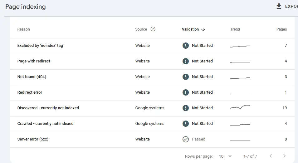Open Not found (404) reason
Viewport: 298px width, 163px height.
click(x=32, y=77)
